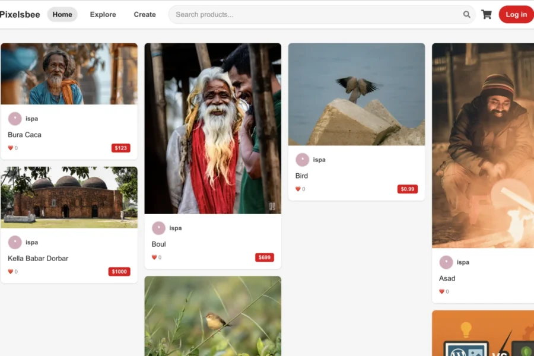
Task: Click the Log in button
Action: pos(516,14)
